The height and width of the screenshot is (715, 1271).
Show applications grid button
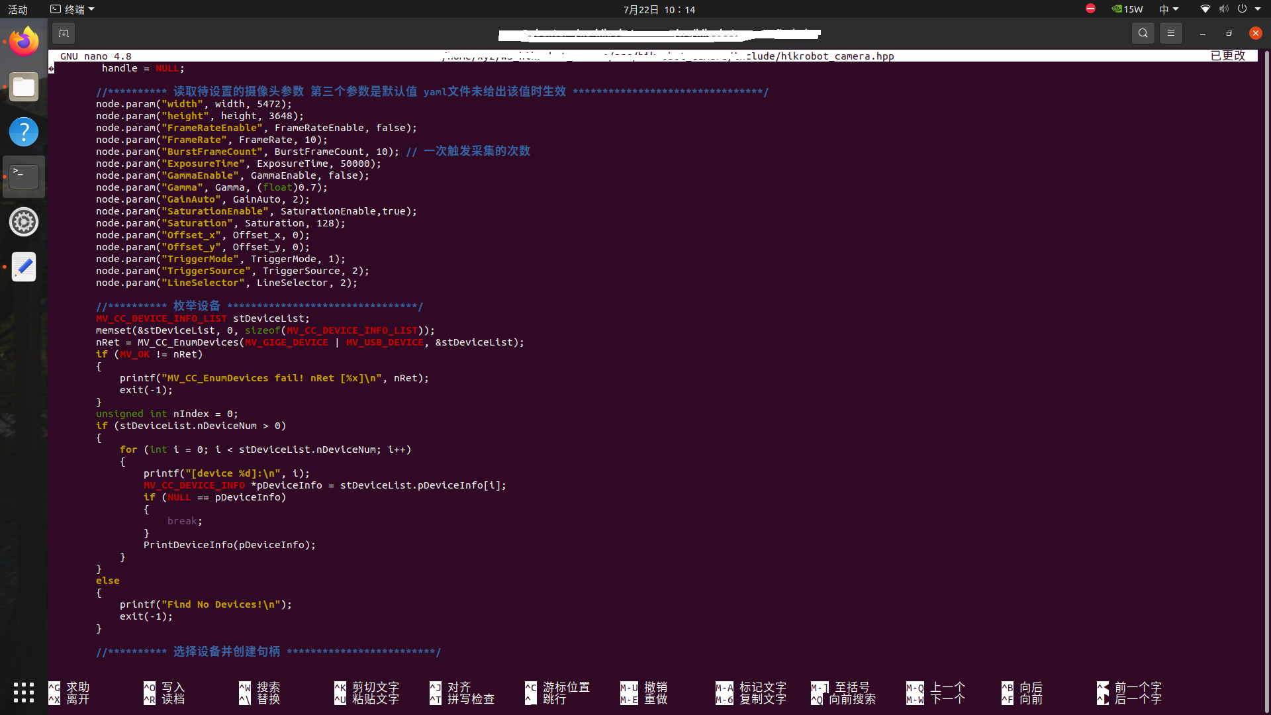24,692
